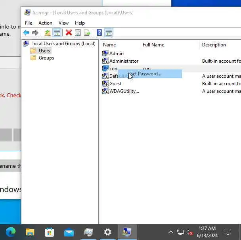Click the con Full Name cell
The width and height of the screenshot is (241, 240).
(147, 68)
